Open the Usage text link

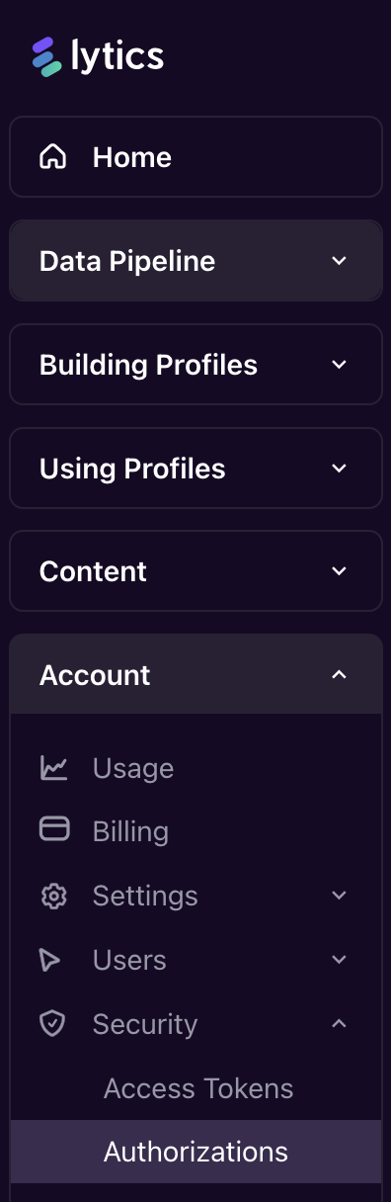[x=133, y=768]
